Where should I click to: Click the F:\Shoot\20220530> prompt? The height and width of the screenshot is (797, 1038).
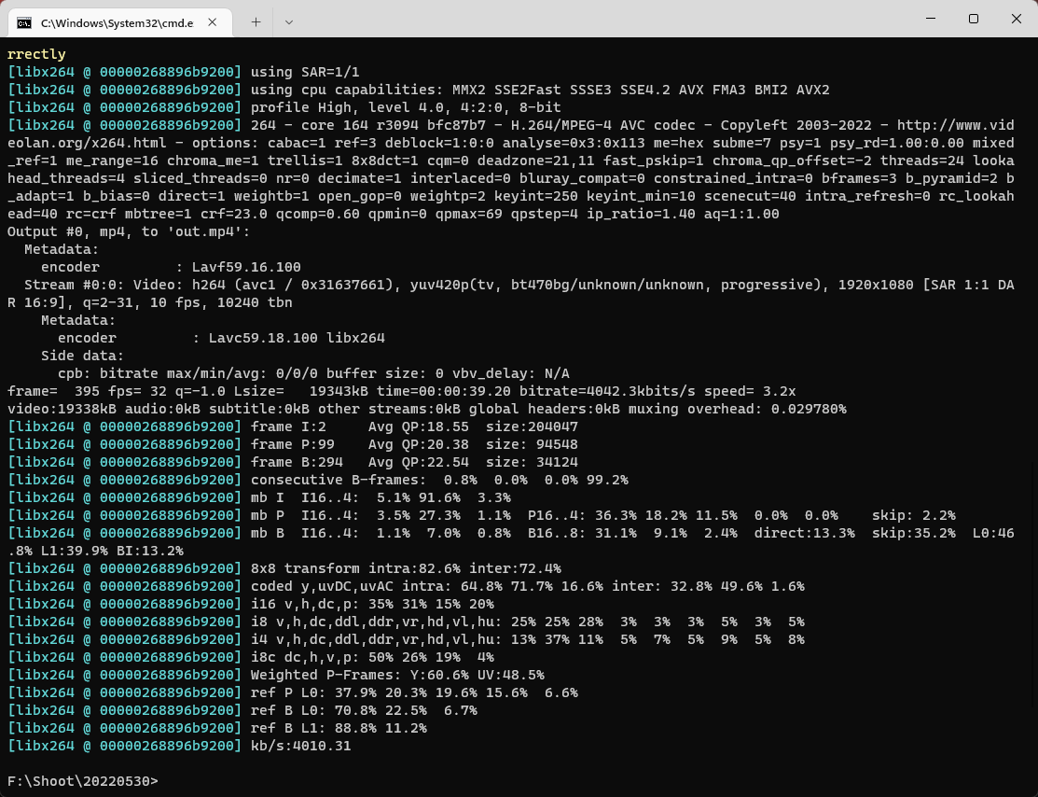click(83, 781)
